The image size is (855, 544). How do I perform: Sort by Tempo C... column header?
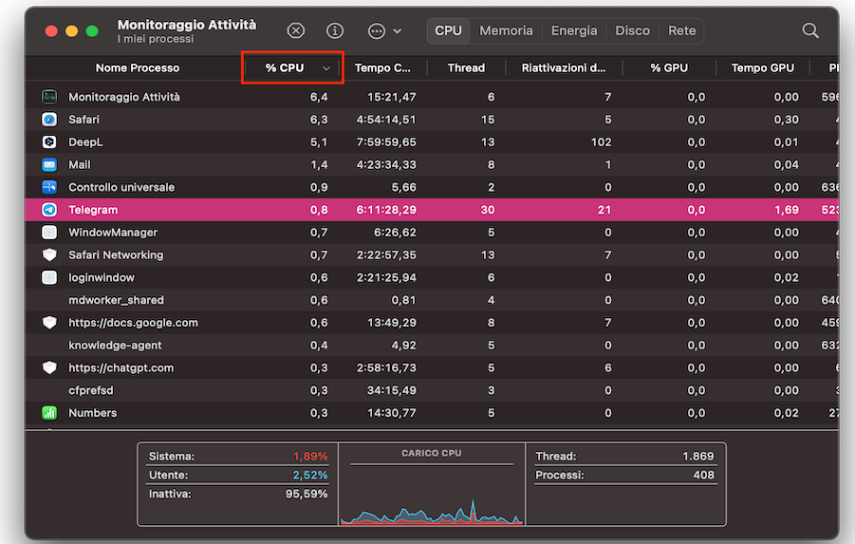[382, 68]
